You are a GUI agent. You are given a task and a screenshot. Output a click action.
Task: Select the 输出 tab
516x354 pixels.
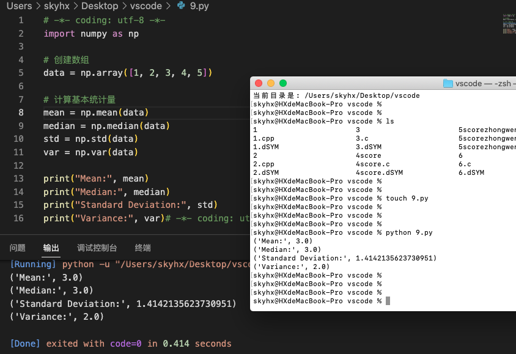tap(51, 248)
